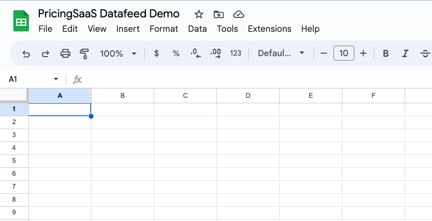Image resolution: width=432 pixels, height=221 pixels.
Task: Toggle strikethrough formatting
Action: click(425, 53)
